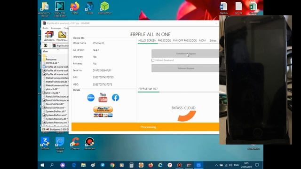Click the orange Processing status bar
The height and width of the screenshot is (169, 301).
(145, 127)
